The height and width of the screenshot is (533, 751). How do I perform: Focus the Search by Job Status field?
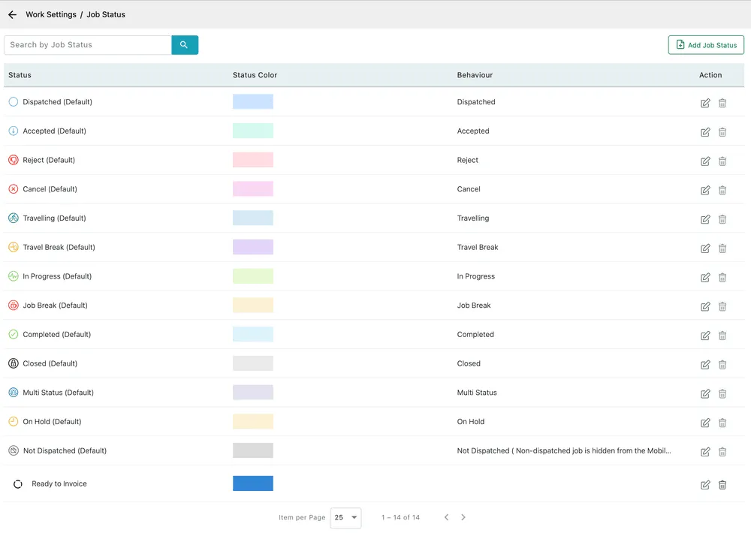pos(88,45)
